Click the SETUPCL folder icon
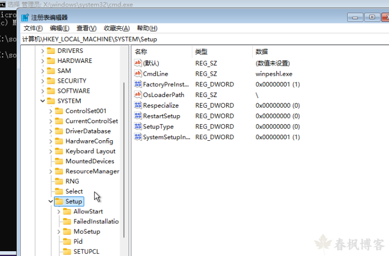The width and height of the screenshot is (389, 256). 67,252
